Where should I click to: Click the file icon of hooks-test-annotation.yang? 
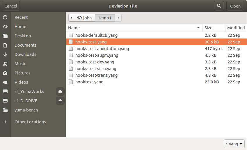[71, 48]
